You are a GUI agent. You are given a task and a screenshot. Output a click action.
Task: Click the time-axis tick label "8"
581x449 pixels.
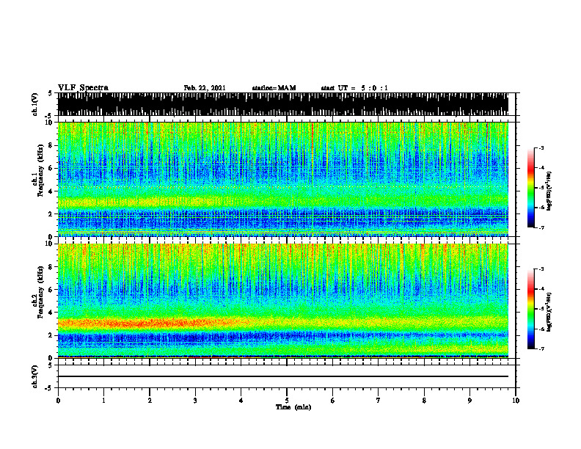(x=424, y=401)
